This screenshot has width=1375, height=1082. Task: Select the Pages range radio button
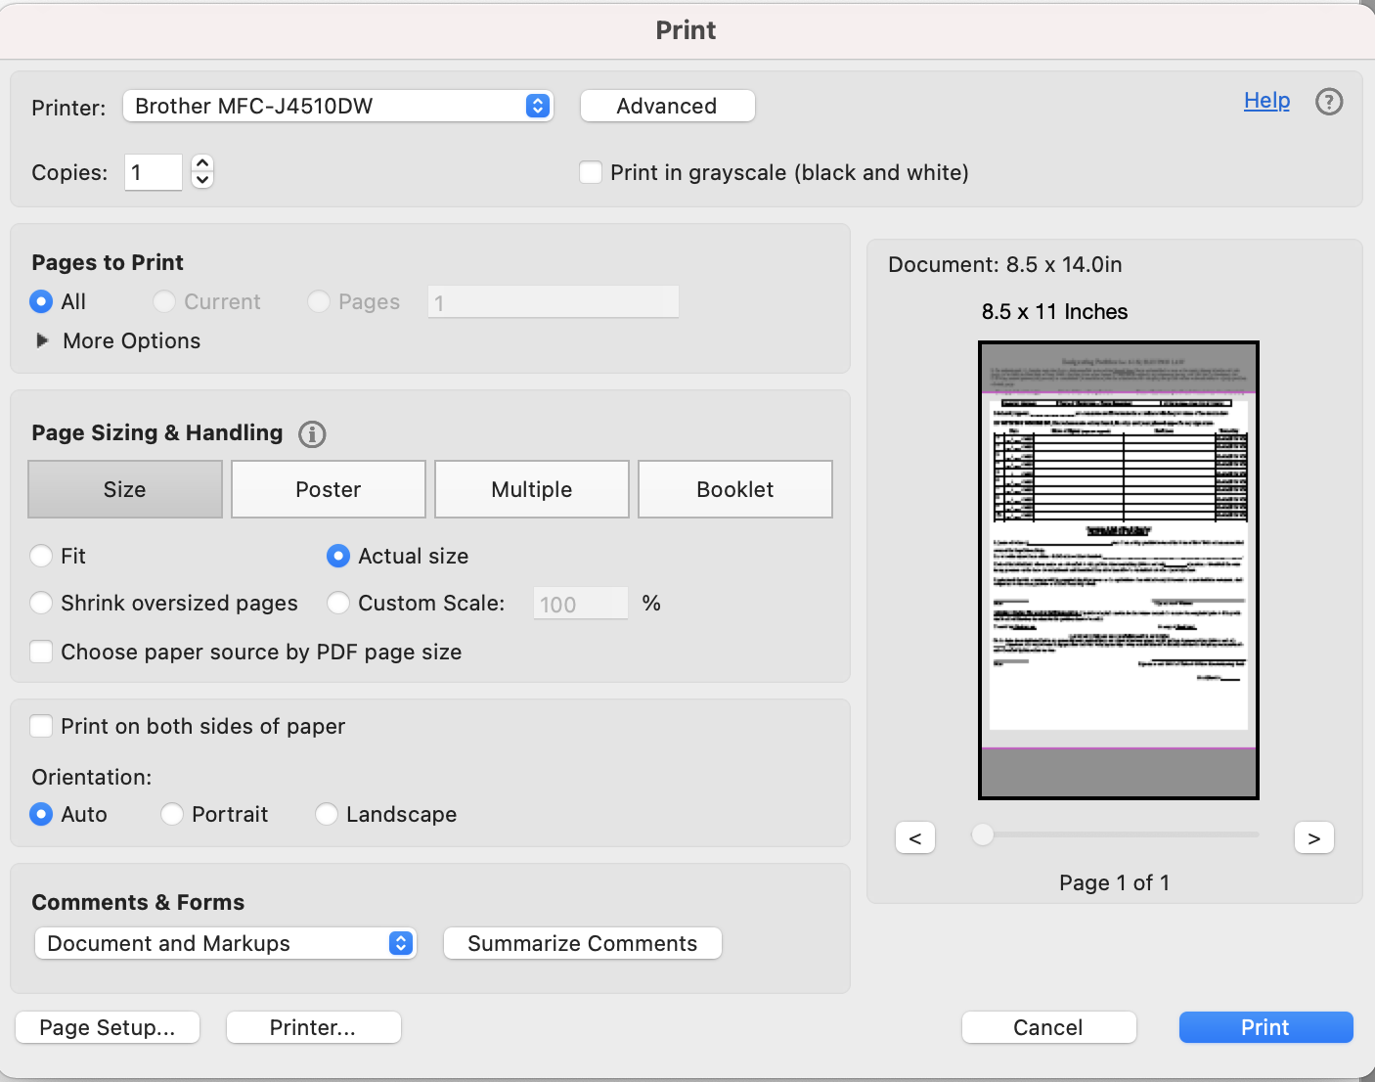(x=319, y=301)
